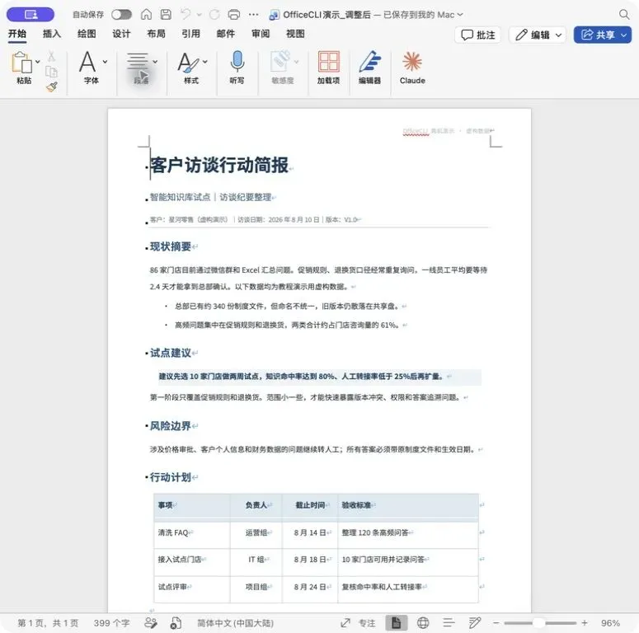Click the title 客户访谈行动简报

219,166
